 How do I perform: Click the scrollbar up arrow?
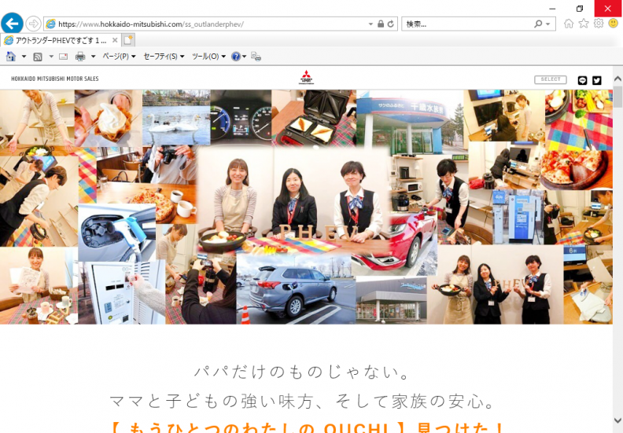tap(617, 79)
